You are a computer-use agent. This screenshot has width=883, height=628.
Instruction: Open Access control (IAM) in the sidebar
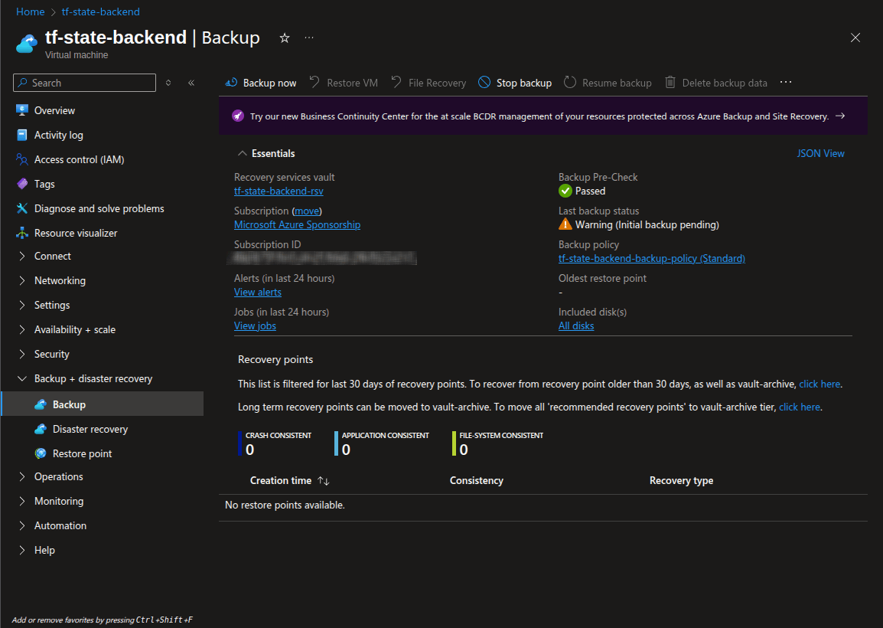point(79,159)
